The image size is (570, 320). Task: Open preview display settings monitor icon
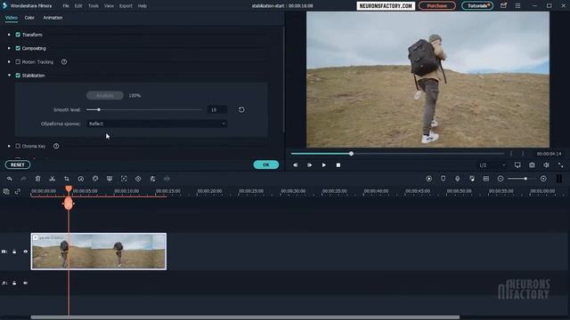(517, 165)
